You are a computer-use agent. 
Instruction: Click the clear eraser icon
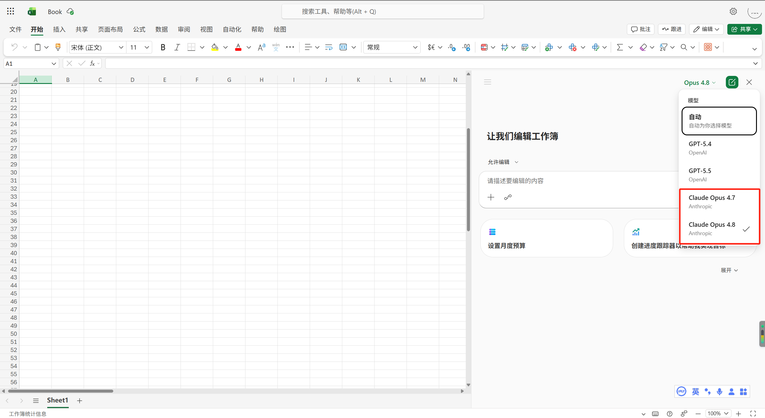click(643, 47)
